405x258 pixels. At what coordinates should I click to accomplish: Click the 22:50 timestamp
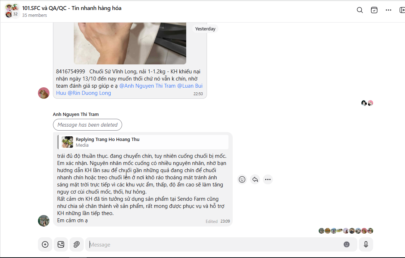[198, 94]
